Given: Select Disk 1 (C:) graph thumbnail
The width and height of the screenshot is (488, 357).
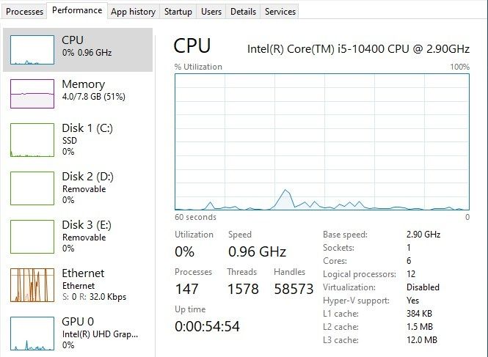Looking at the screenshot, I should (32, 139).
